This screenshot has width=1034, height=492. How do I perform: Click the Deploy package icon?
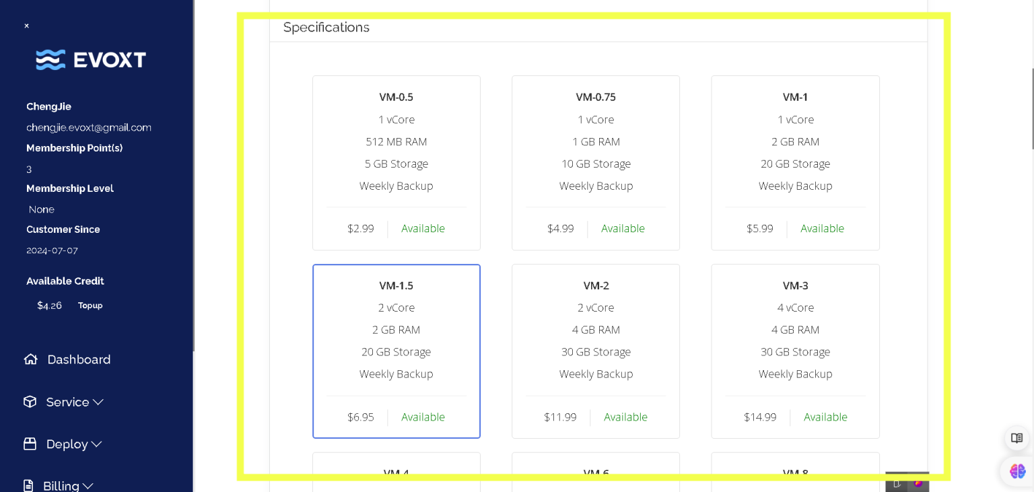30,444
